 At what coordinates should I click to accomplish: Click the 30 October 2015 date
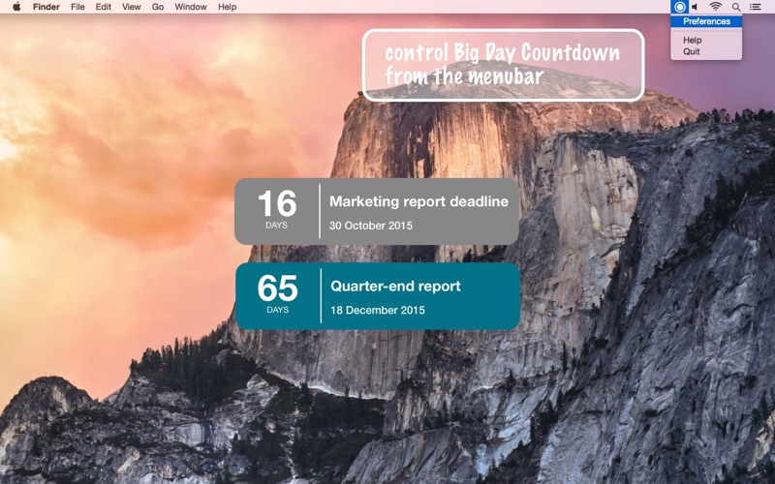pos(371,226)
